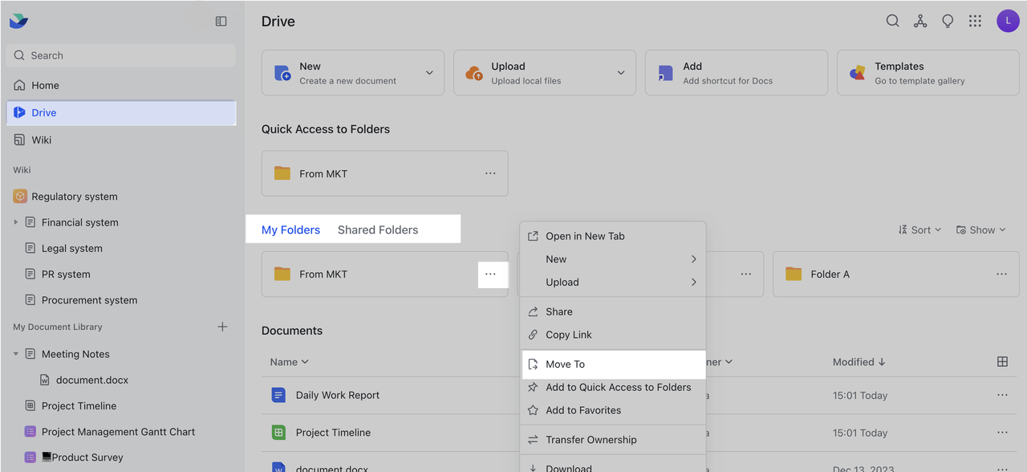Click the New document card icon
Image resolution: width=1027 pixels, height=472 pixels.
tap(282, 73)
